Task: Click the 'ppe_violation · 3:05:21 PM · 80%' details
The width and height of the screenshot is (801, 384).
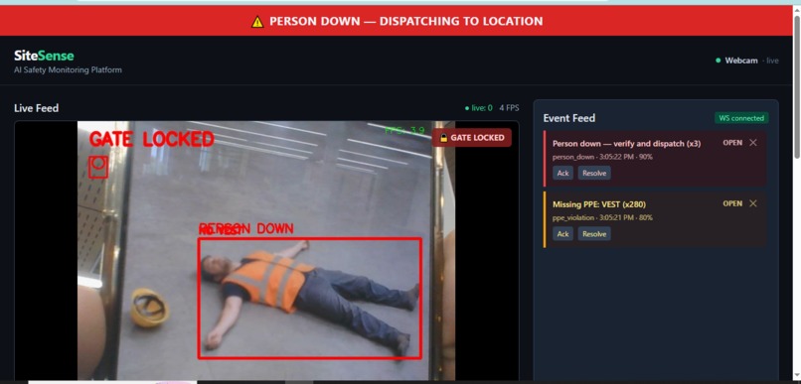Action: click(602, 217)
